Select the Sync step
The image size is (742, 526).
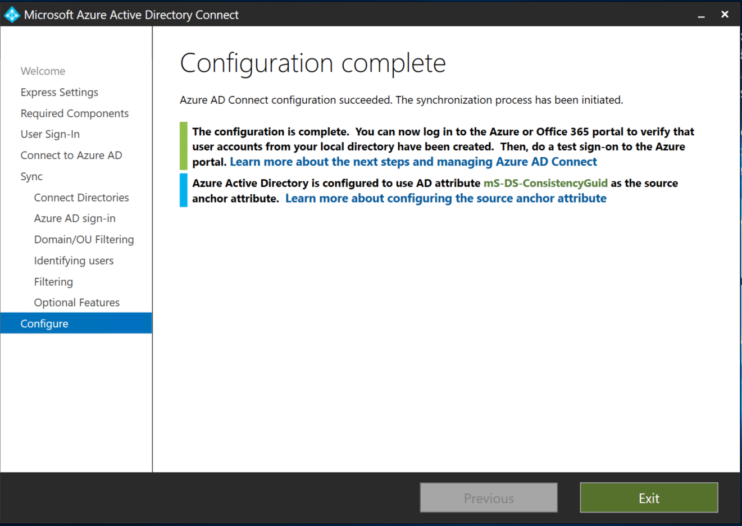click(x=31, y=176)
